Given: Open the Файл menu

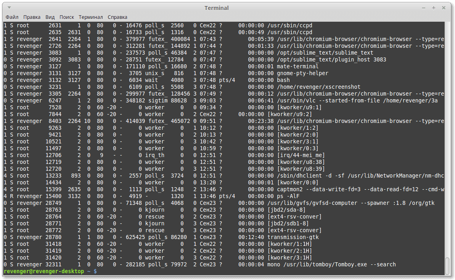Looking at the screenshot, I should point(12,17).
